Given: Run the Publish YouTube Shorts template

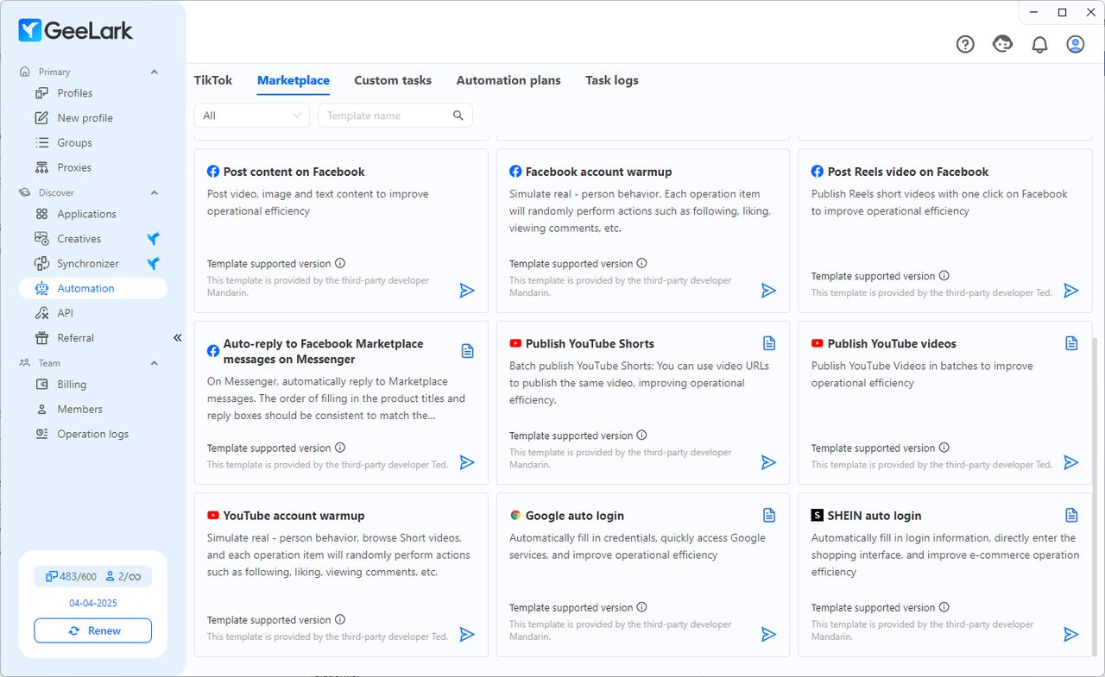Looking at the screenshot, I should pyautogui.click(x=769, y=462).
